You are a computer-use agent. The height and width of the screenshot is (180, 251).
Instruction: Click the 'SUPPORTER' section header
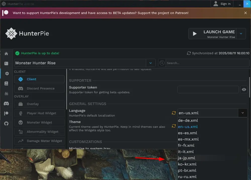80,80
